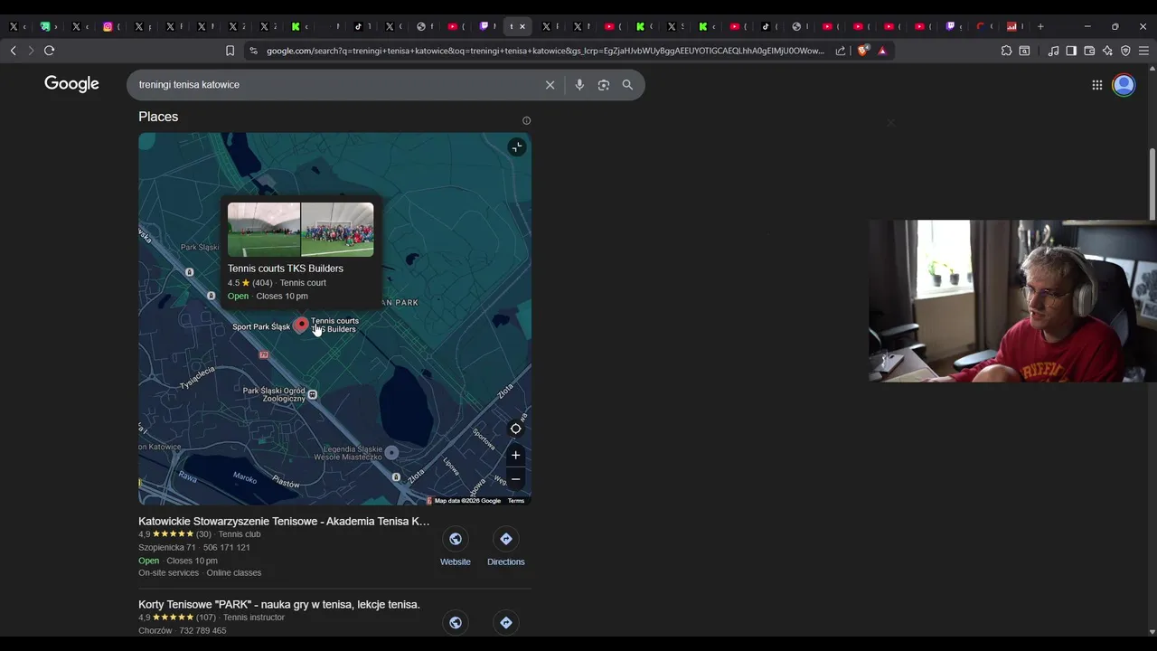Viewport: 1157px width, 651px height.
Task: Go back to the previous page
Action: (13, 51)
